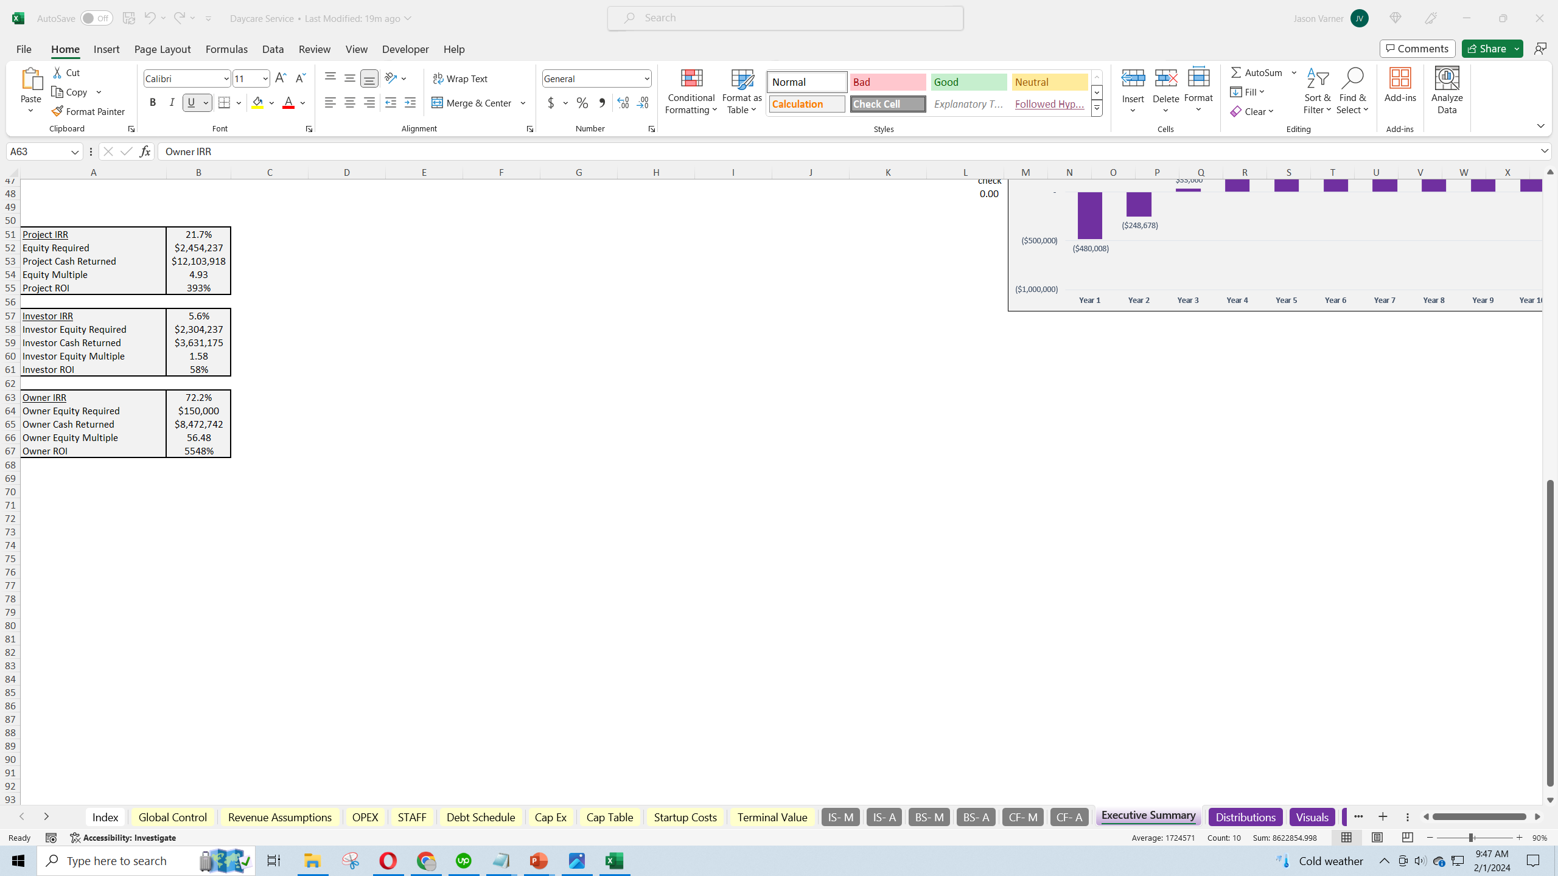Click the Share button
Screen dimensions: 1558x876
point(1486,49)
